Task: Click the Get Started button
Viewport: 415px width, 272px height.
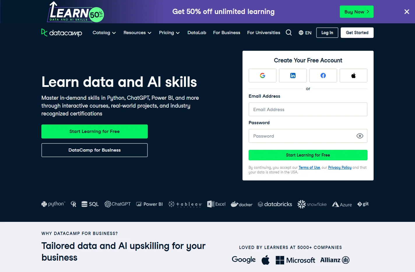Action: [357, 33]
